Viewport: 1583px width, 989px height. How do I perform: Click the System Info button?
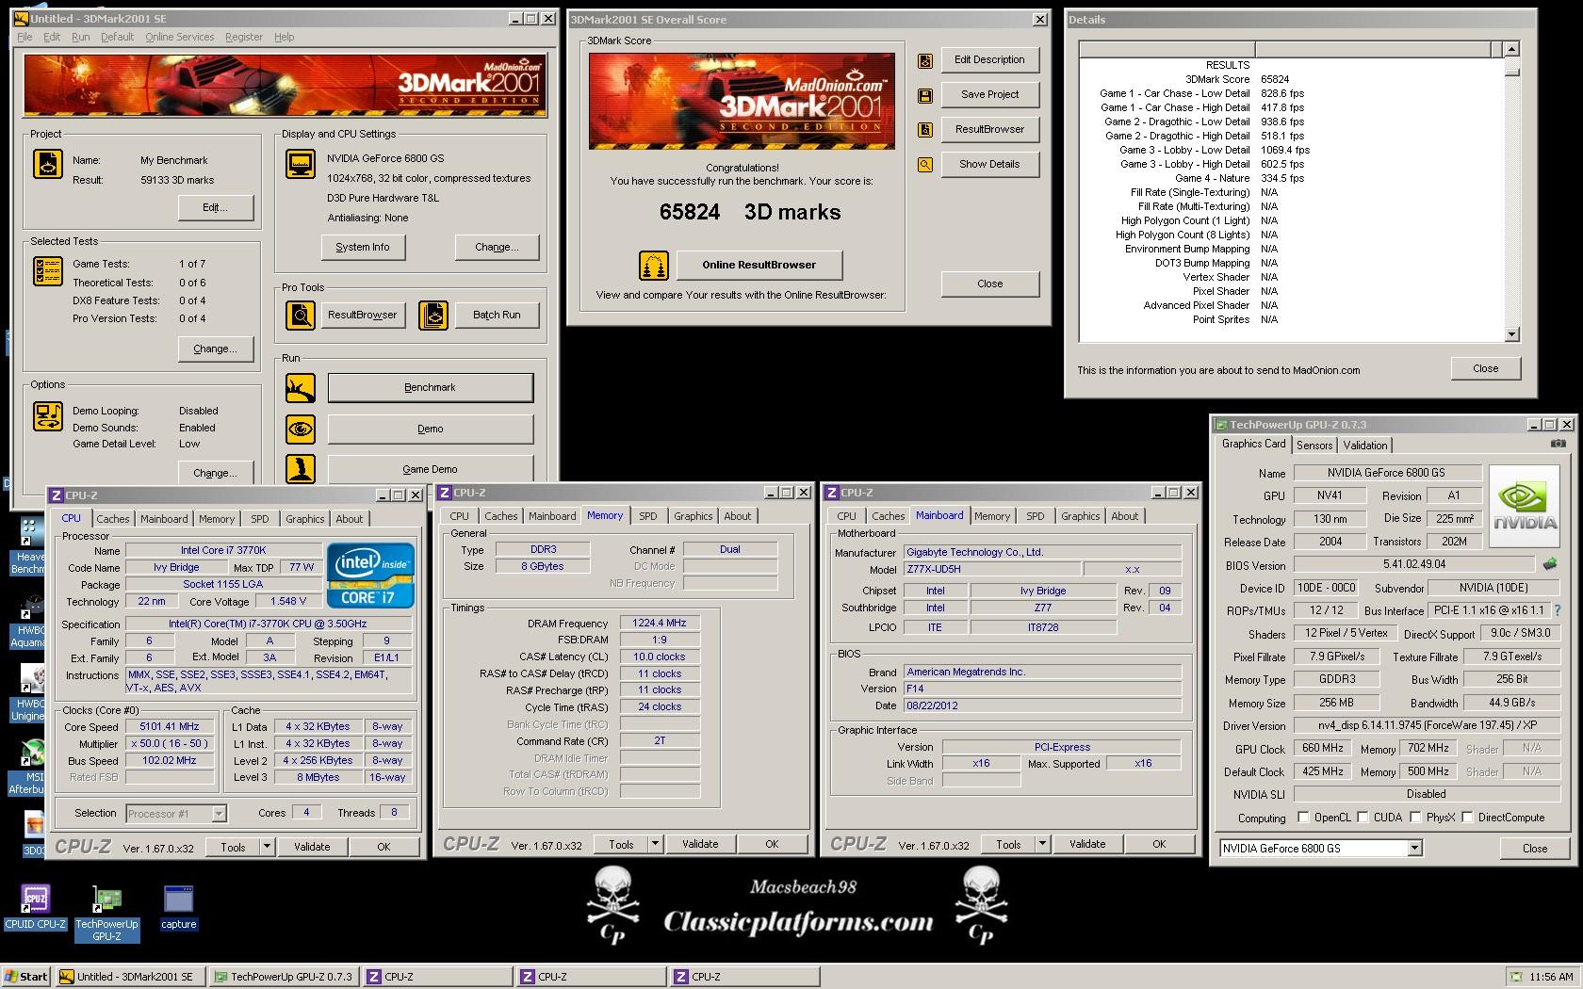pos(363,247)
